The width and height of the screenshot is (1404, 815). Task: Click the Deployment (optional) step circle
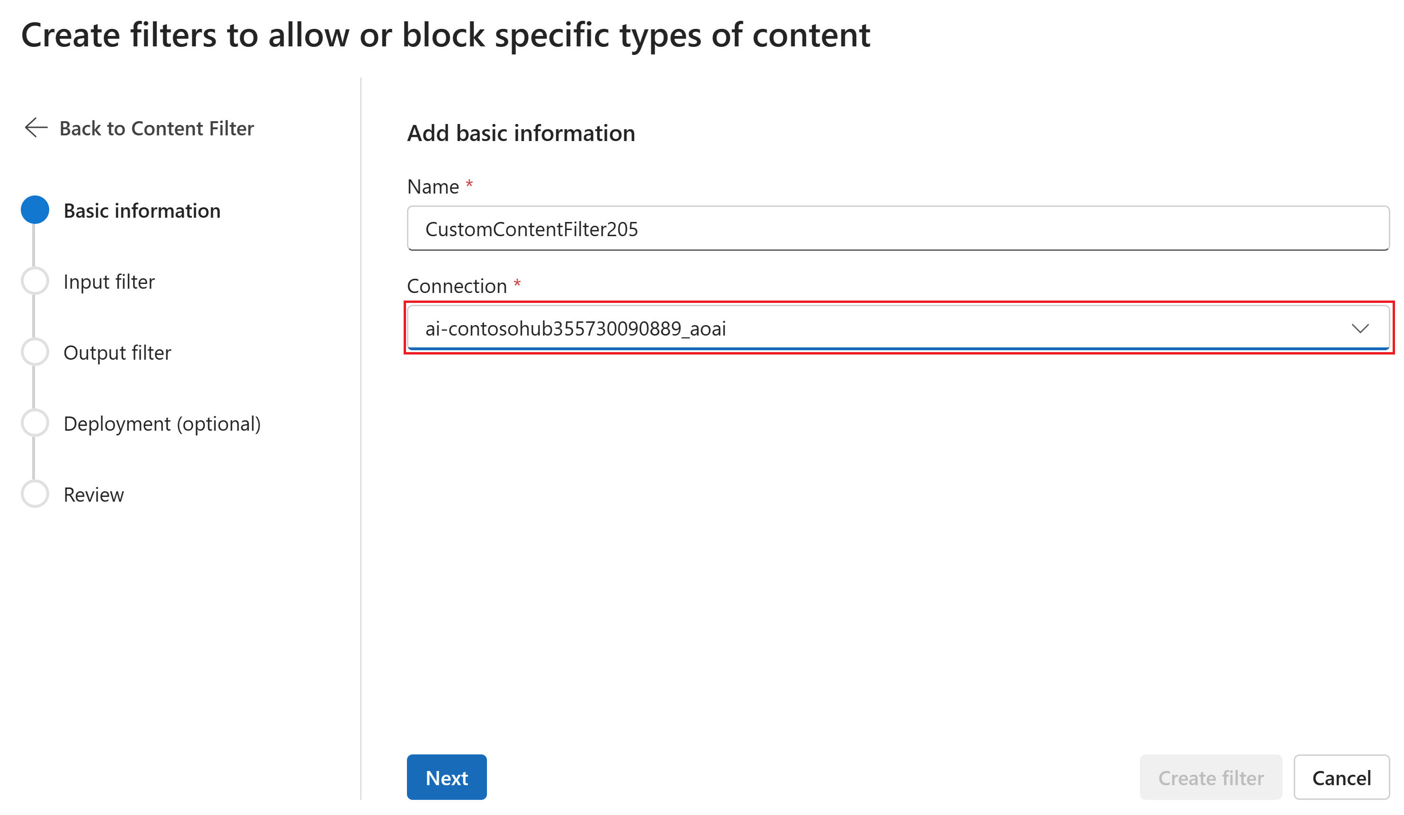pos(35,423)
